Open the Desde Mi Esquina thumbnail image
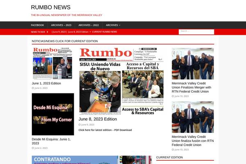Image resolution: width=246 pixels, height=164 pixels. pos(53,114)
